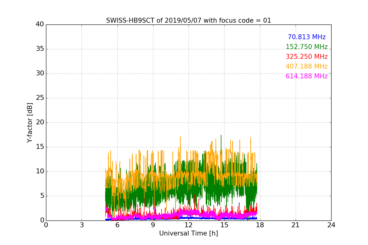This screenshot has width=368, height=245.
Task: Select the 614.188 MHz legend label
Action: click(x=307, y=76)
